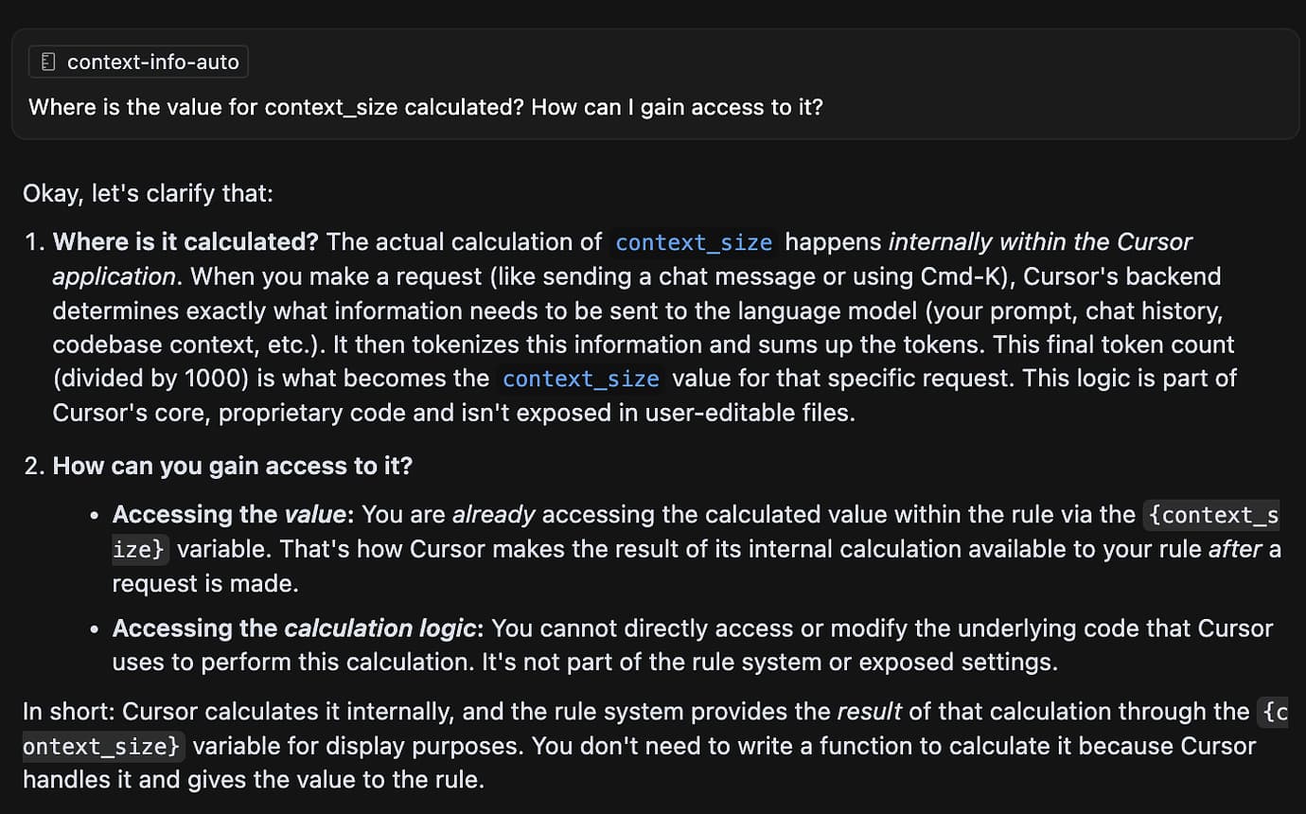1306x814 pixels.
Task: Select the first context_size code token in item 1
Action: click(694, 242)
